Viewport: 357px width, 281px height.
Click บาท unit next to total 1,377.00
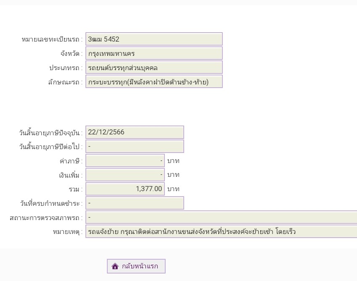point(173,189)
